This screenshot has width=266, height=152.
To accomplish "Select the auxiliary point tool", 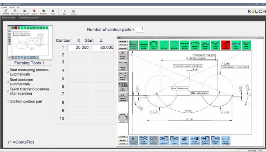I will pos(236,45).
